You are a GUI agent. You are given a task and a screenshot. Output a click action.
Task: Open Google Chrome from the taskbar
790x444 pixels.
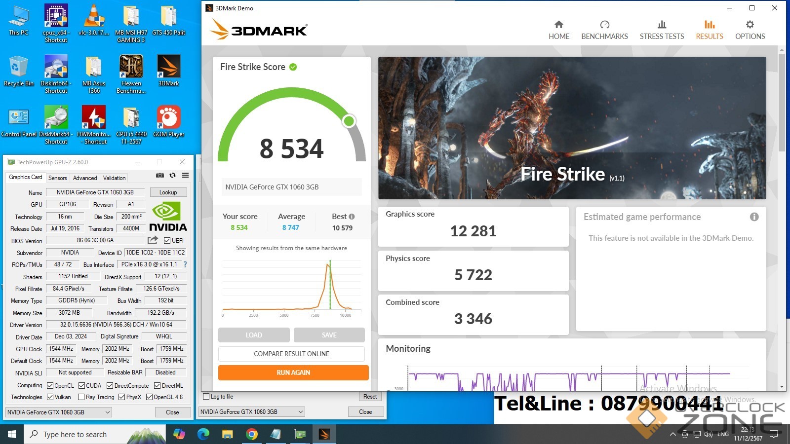(251, 434)
